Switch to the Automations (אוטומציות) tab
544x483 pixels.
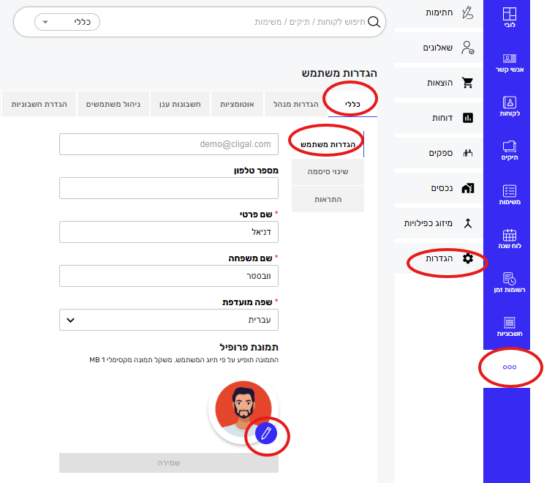point(237,105)
